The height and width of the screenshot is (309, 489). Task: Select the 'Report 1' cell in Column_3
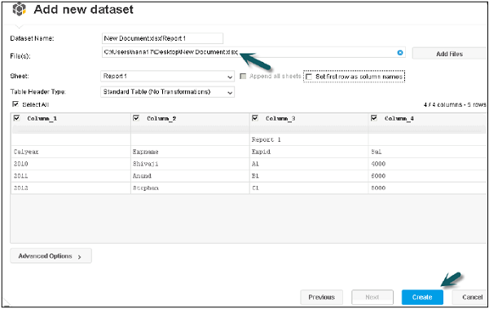309,139
